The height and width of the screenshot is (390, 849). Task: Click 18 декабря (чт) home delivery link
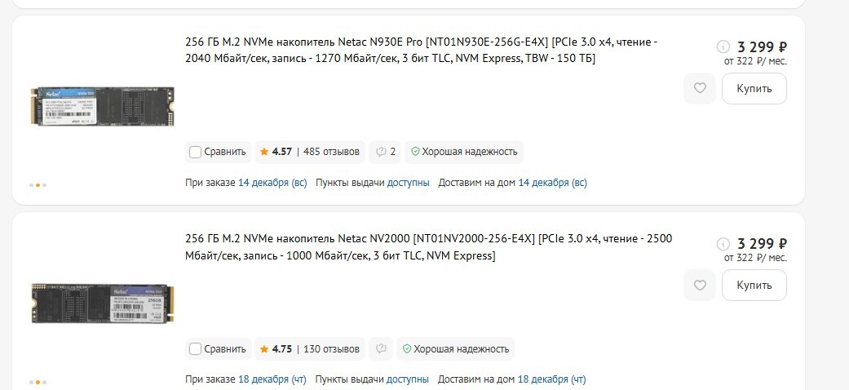[x=551, y=379]
